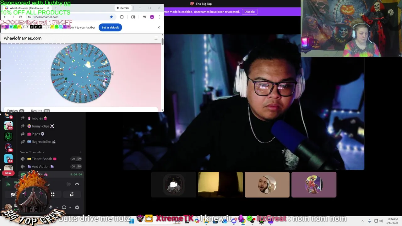Disconnect from the voice call
402x226 pixels.
point(77,184)
